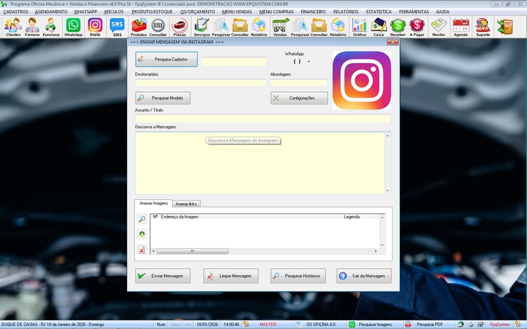
Task: Click the large Instagram logo image
Action: coord(362,80)
